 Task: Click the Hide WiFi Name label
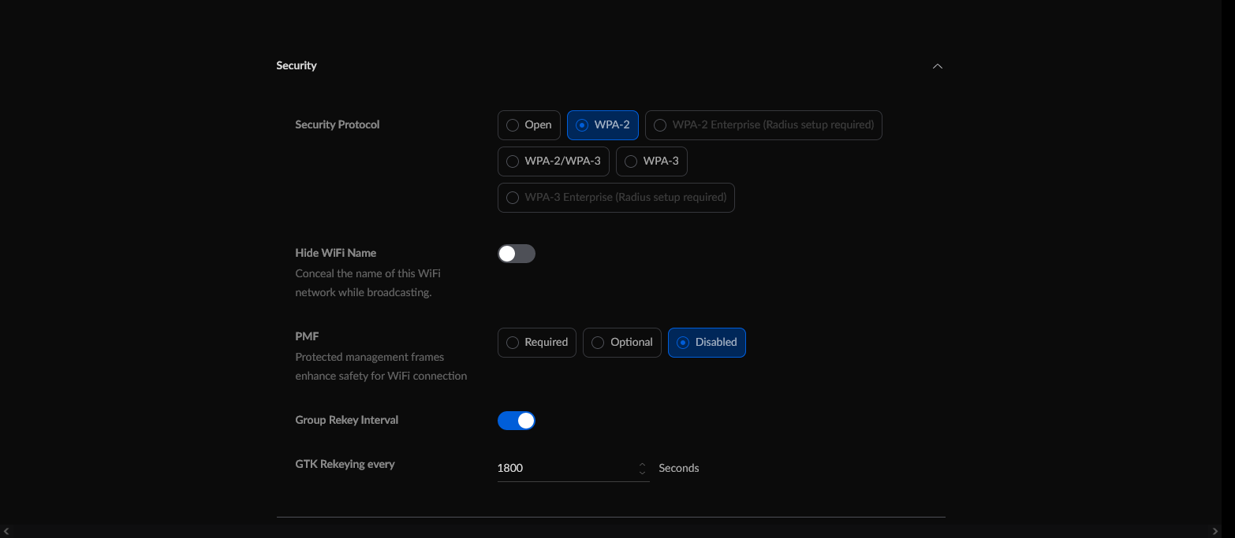(335, 253)
